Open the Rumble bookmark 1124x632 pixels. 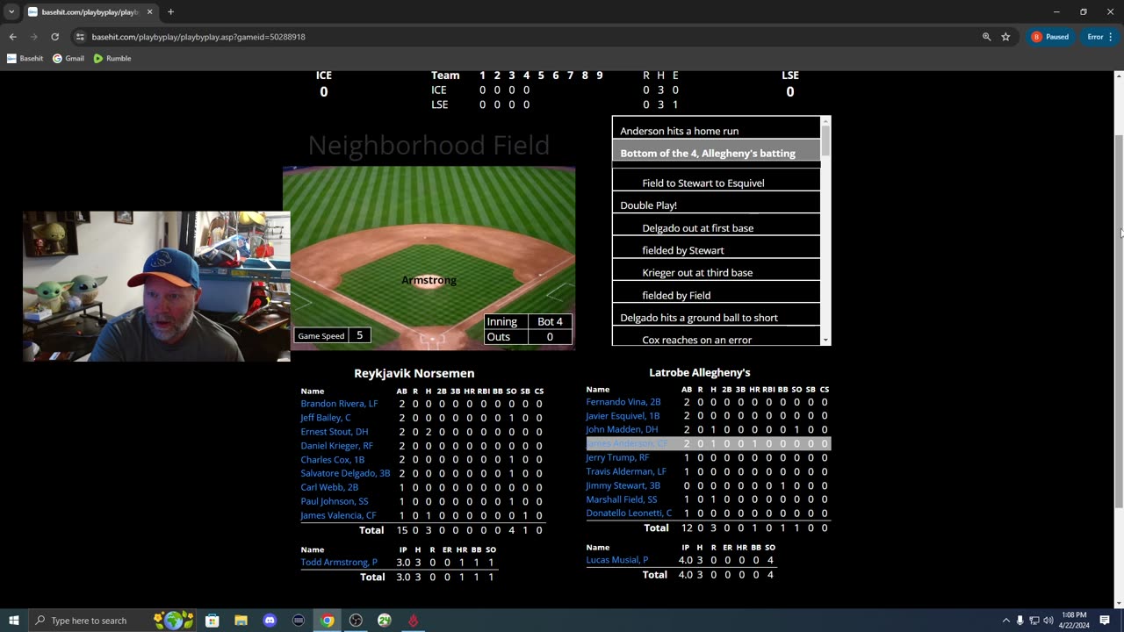coord(112,59)
